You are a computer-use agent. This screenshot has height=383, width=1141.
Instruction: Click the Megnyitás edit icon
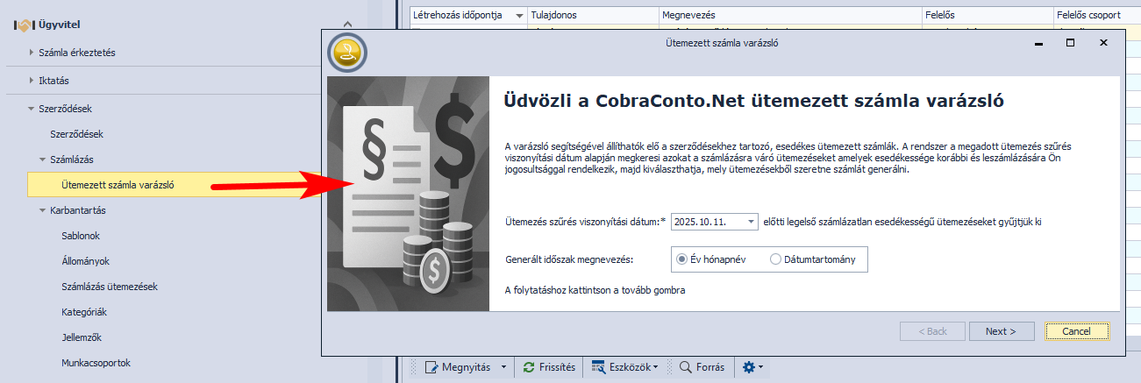[431, 367]
